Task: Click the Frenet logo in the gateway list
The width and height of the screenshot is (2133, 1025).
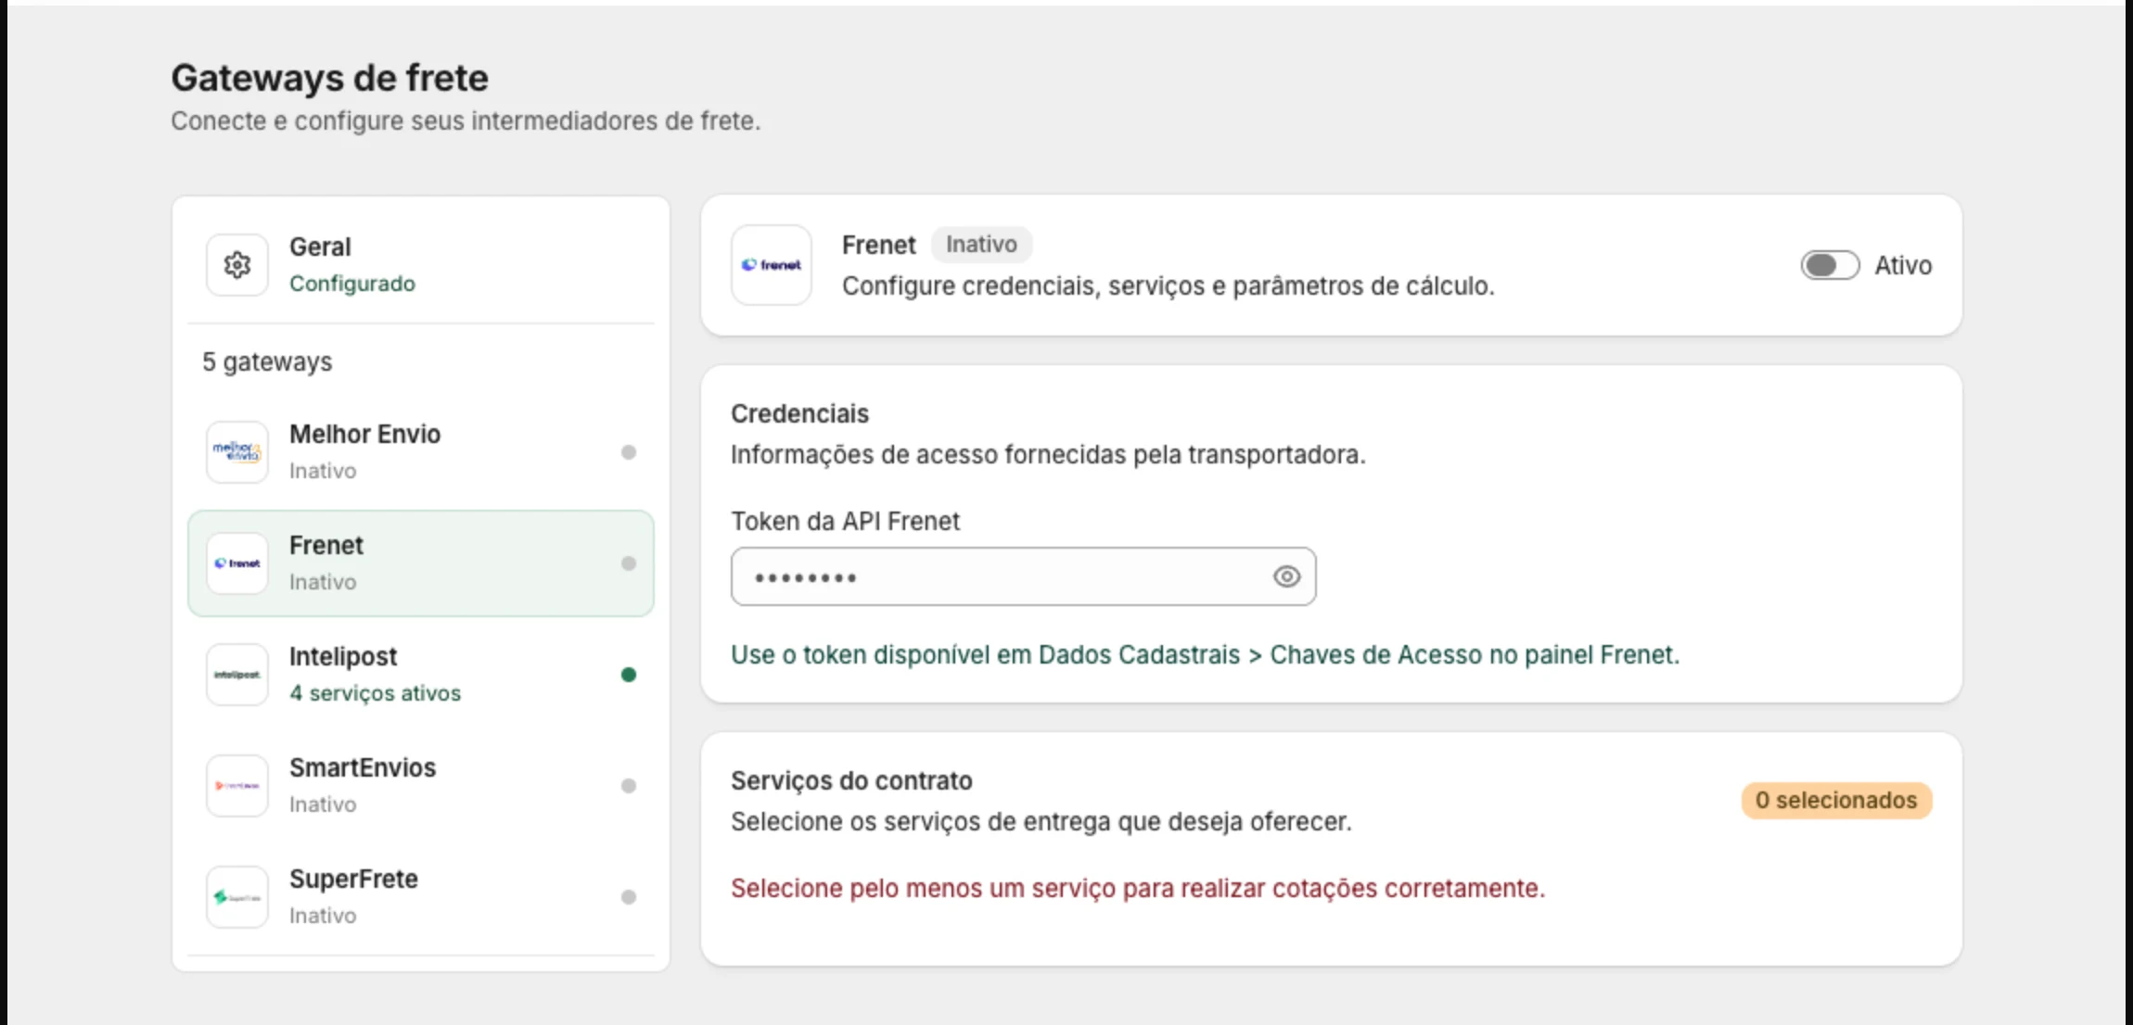Action: click(x=237, y=563)
